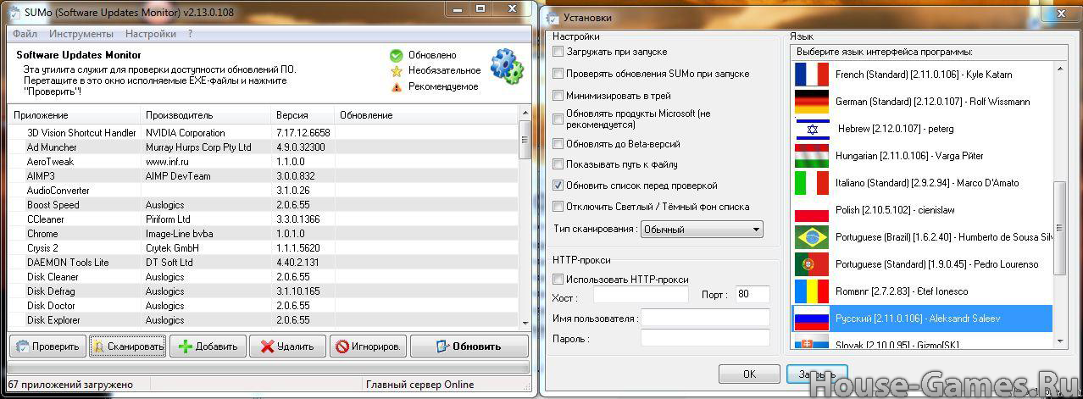The width and height of the screenshot is (1083, 399).
Task: Select the Ad Muncher row
Action: [x=263, y=147]
